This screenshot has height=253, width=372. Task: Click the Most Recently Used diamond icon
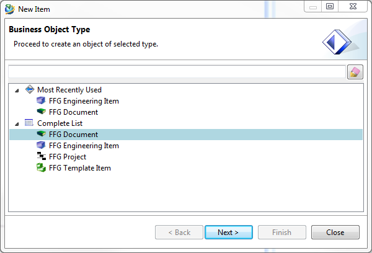30,89
